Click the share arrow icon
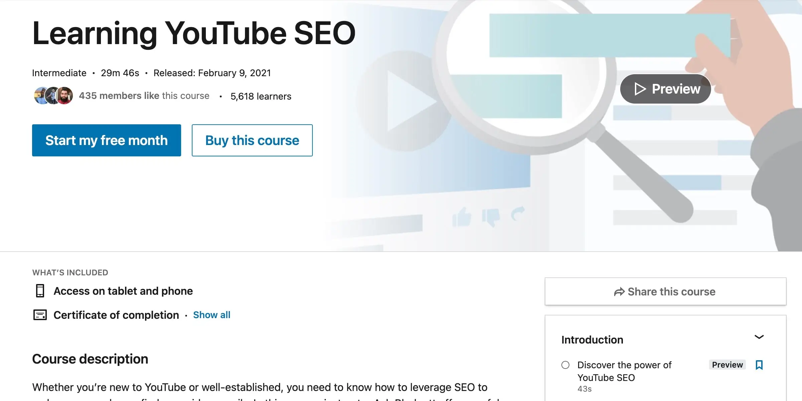 click(x=619, y=292)
